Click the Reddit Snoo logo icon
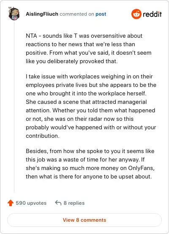Viewport: 169px width, 234px height. pos(136,14)
